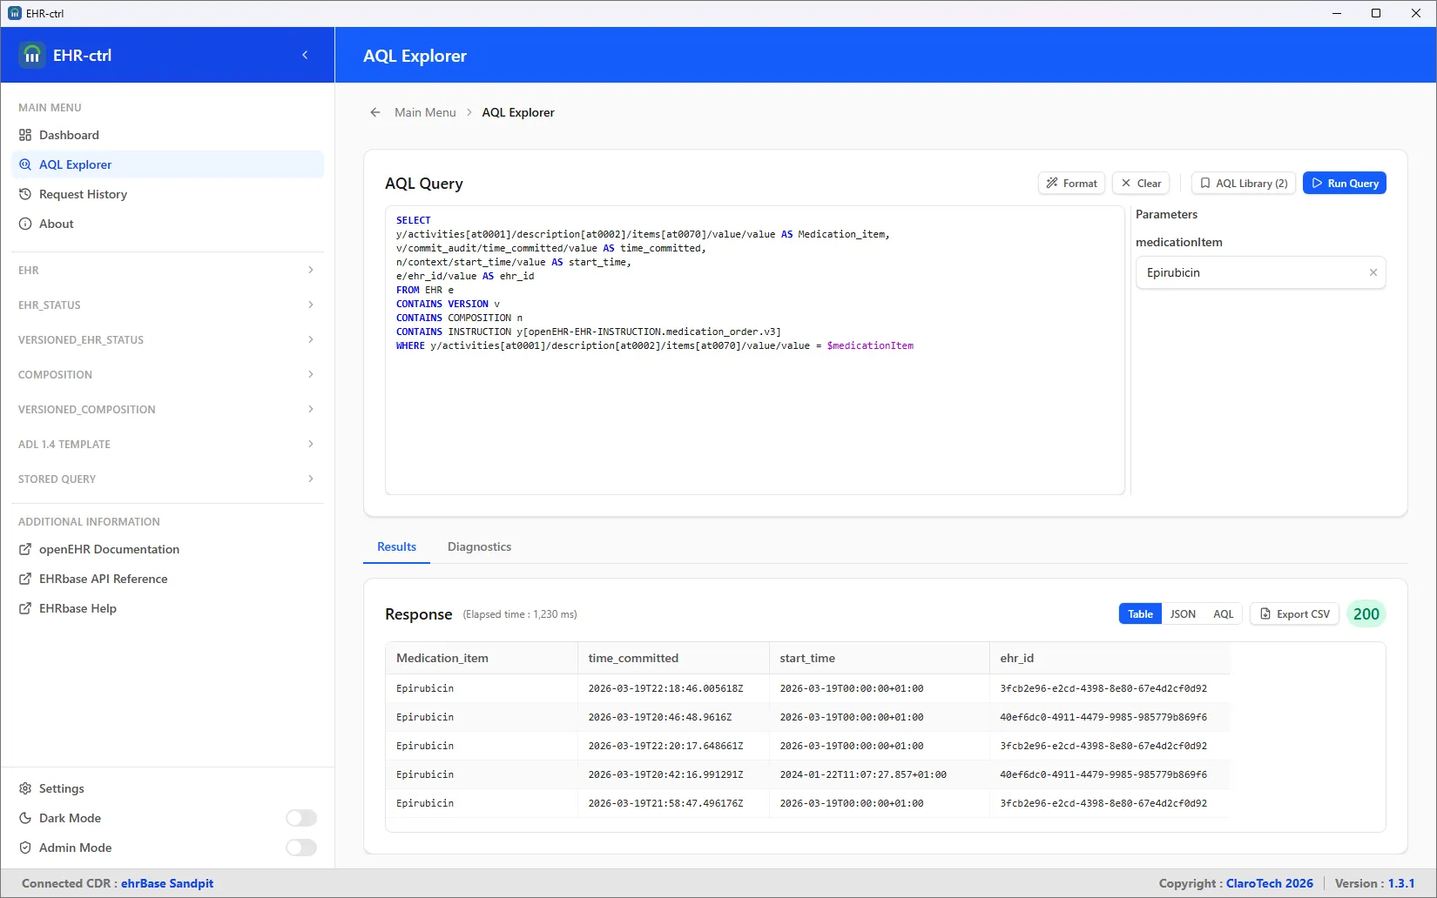Expand the ADL 1.4 TEMPLATE section
The image size is (1437, 898).
click(167, 444)
